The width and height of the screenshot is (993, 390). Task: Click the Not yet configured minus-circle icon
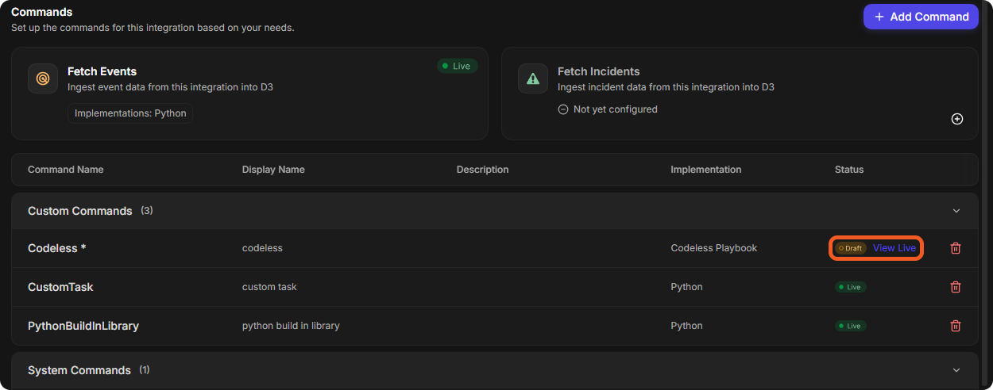563,109
